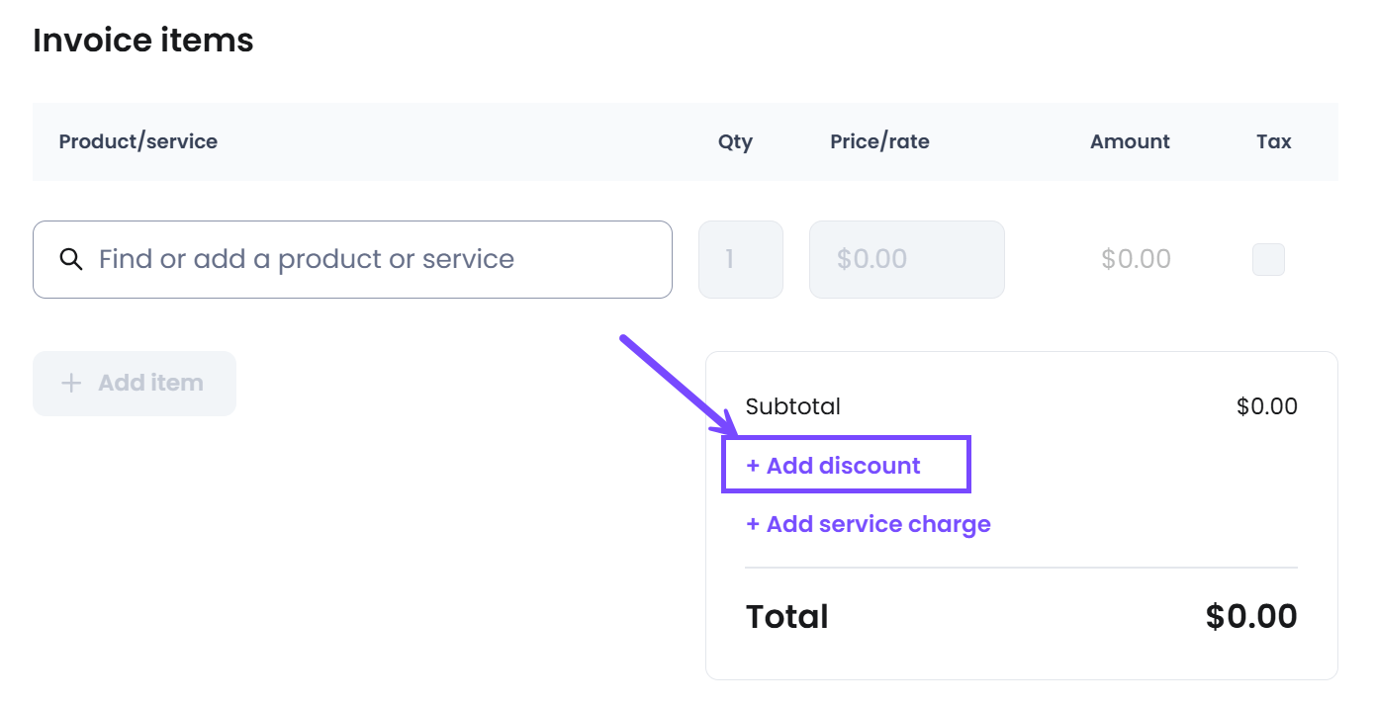Click into the Price/rate $0.00 field
Image resolution: width=1376 pixels, height=707 pixels.
(x=907, y=259)
